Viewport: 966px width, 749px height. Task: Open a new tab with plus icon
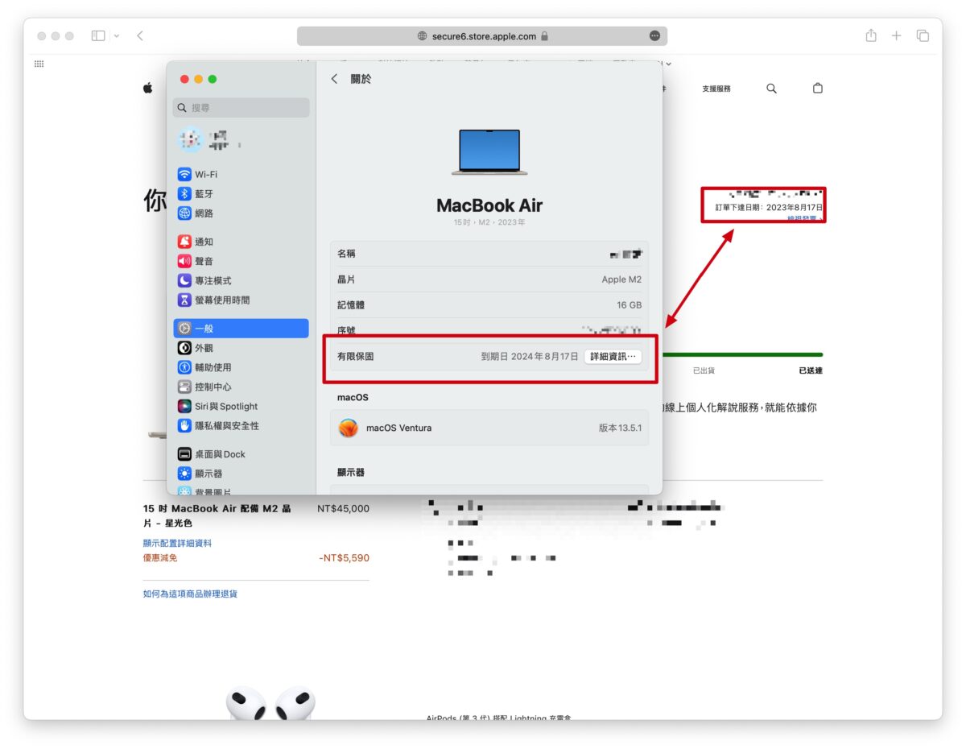tap(896, 35)
